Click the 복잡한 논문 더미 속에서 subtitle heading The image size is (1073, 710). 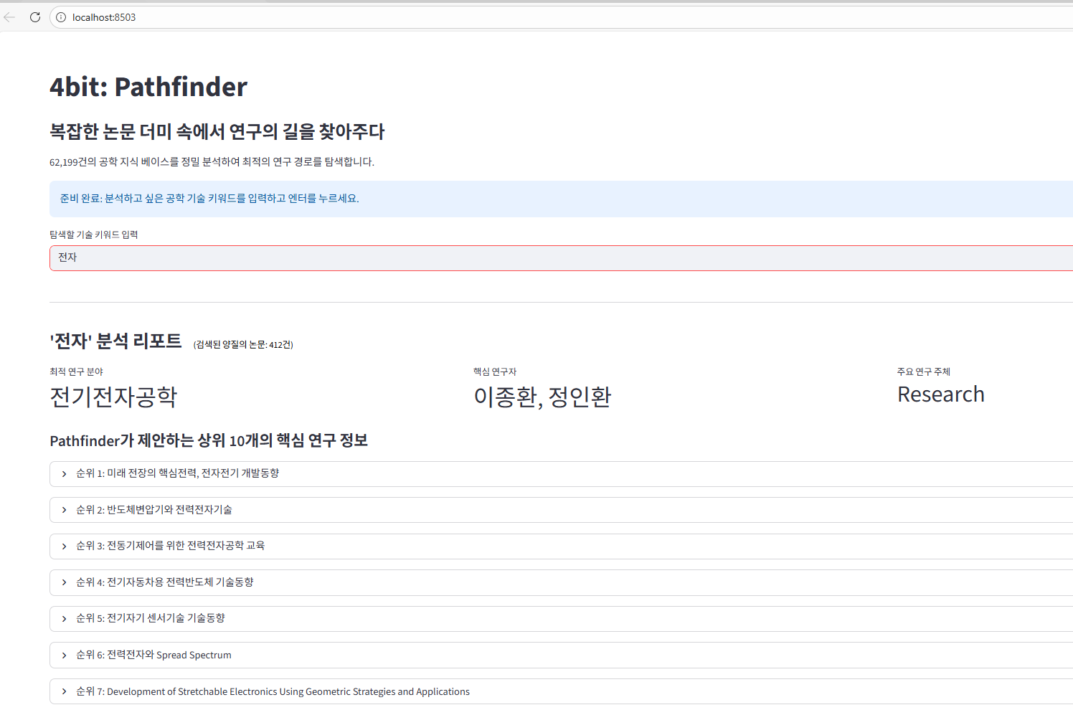(217, 131)
